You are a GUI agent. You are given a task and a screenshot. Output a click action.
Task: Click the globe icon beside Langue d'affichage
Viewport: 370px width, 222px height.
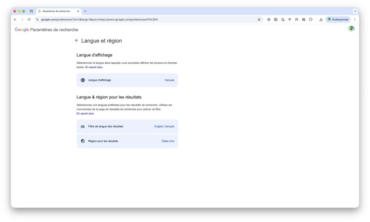pos(82,80)
